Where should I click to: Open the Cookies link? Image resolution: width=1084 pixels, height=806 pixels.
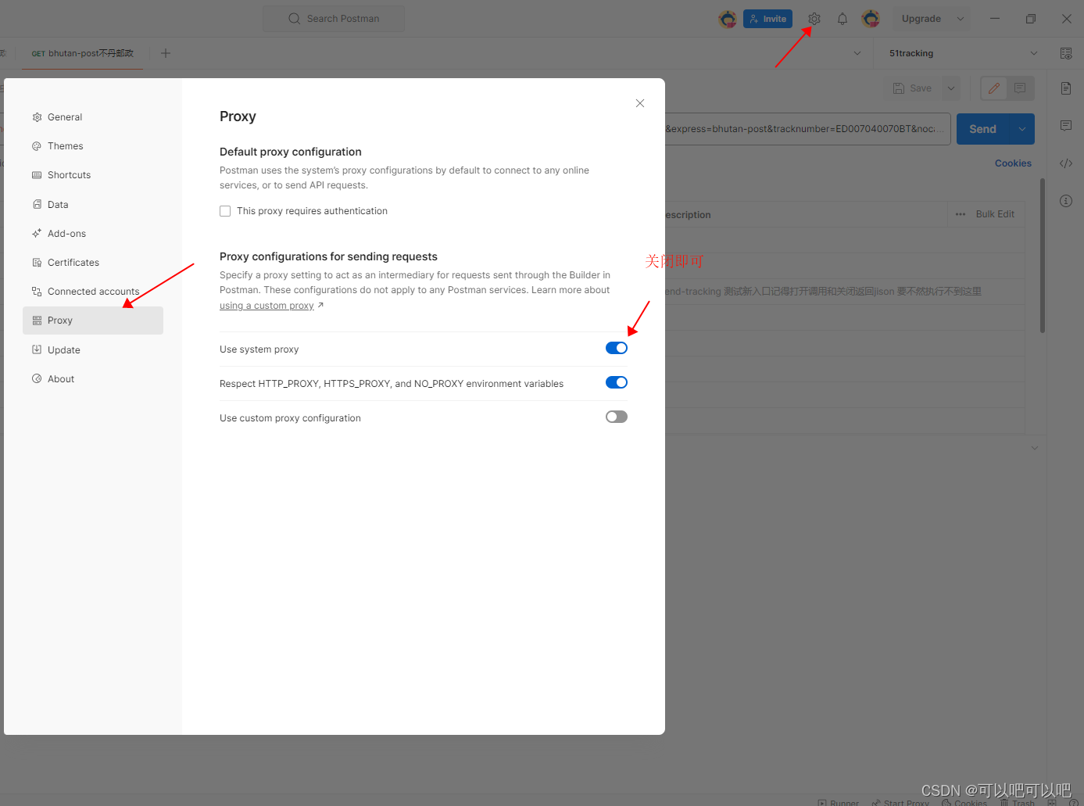coord(1013,163)
